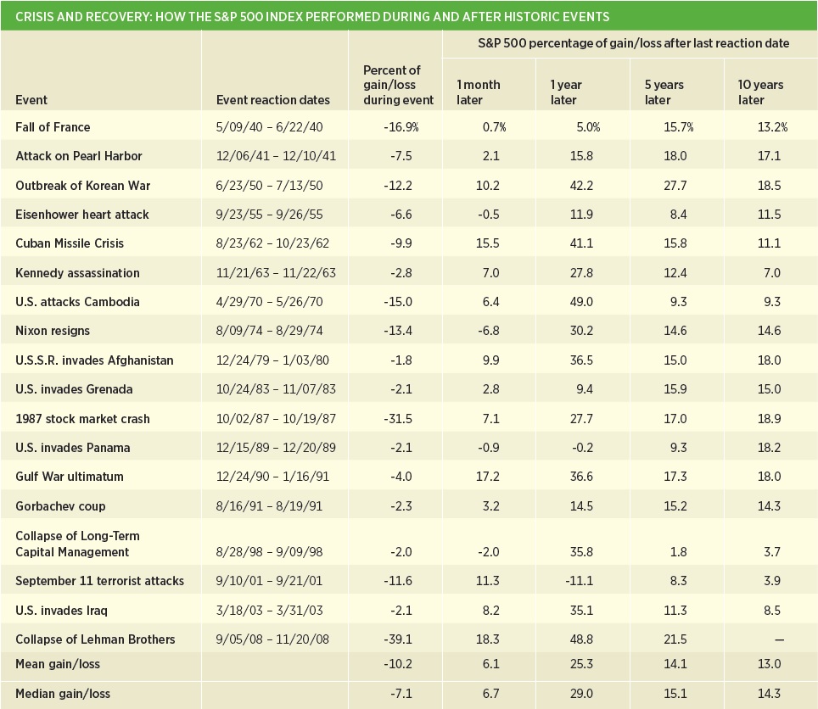Select the Cuban Missile Crisis row label
This screenshot has width=818, height=709.
70,243
